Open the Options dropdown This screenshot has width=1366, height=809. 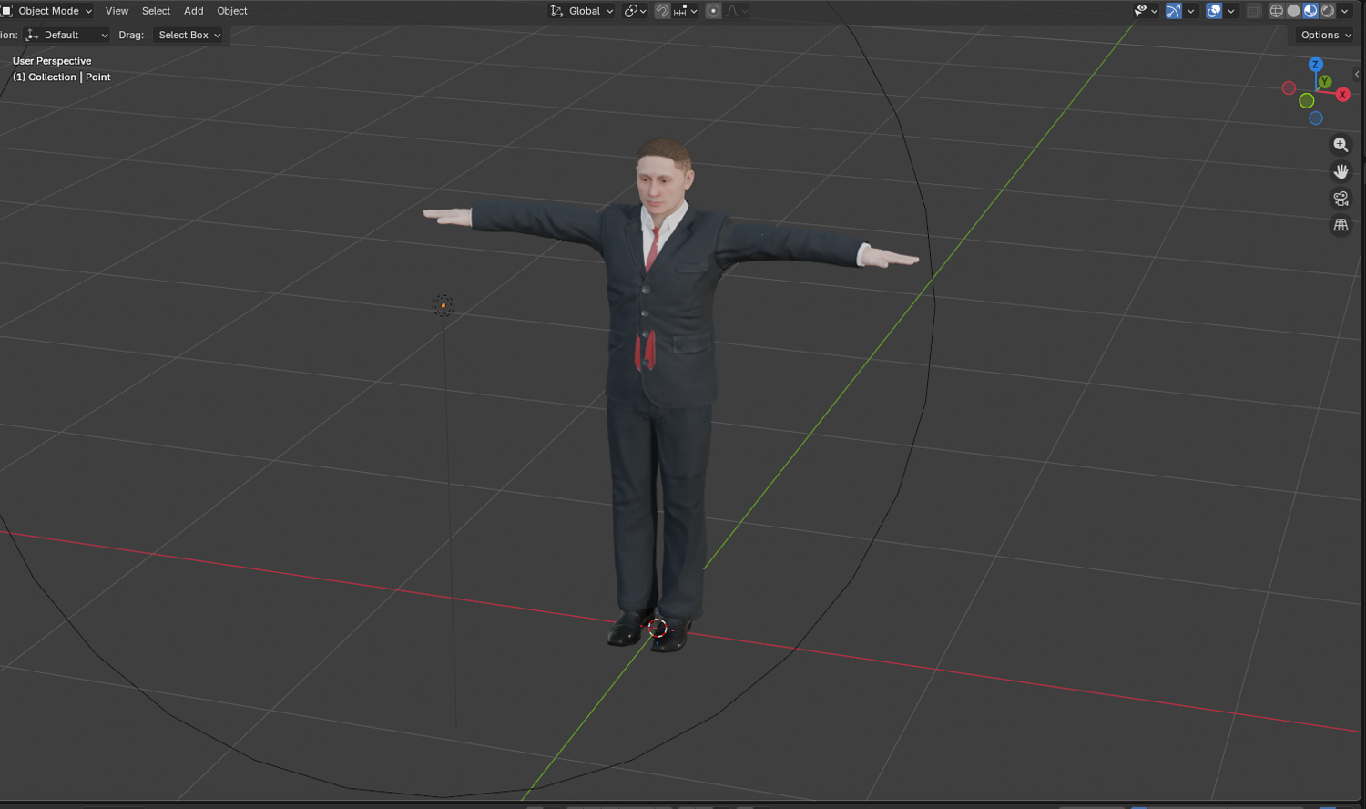coord(1326,35)
